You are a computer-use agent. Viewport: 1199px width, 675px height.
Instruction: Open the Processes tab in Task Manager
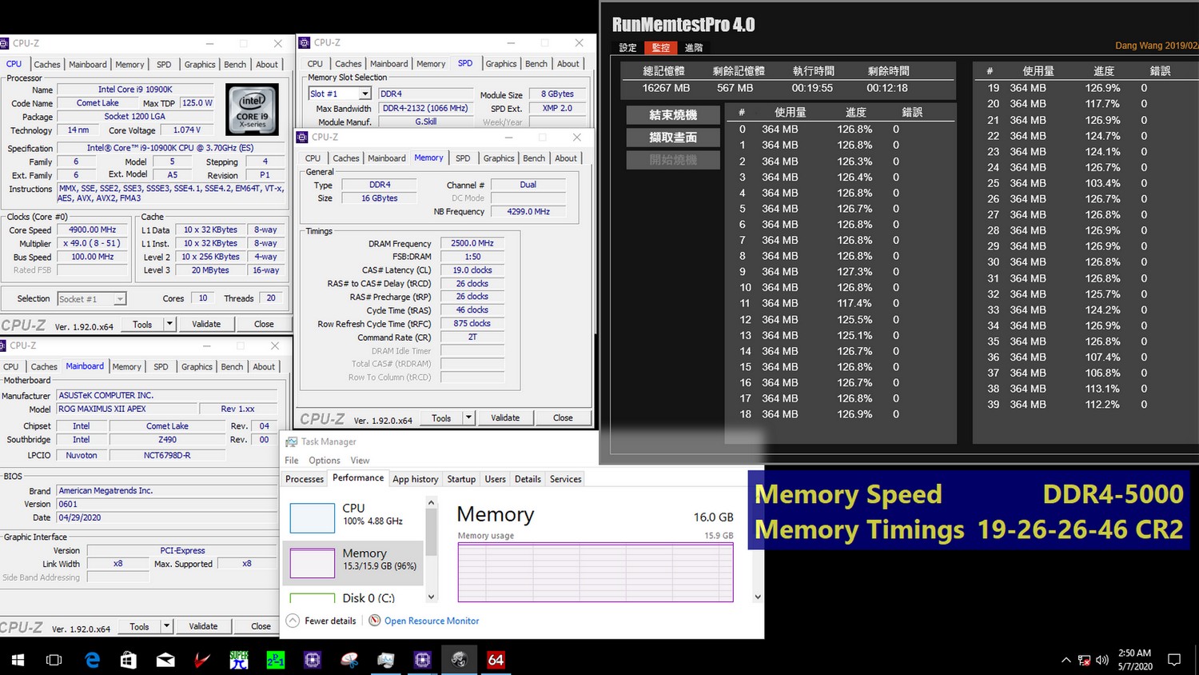tap(305, 479)
